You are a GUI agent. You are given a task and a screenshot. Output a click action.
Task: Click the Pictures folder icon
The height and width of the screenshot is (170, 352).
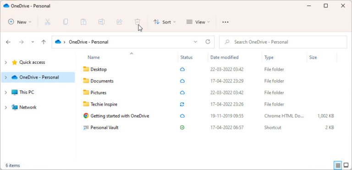86,92
